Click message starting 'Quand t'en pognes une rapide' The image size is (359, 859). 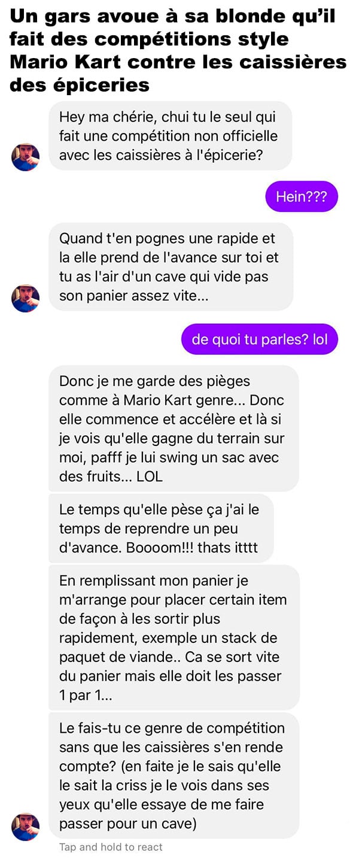click(171, 267)
